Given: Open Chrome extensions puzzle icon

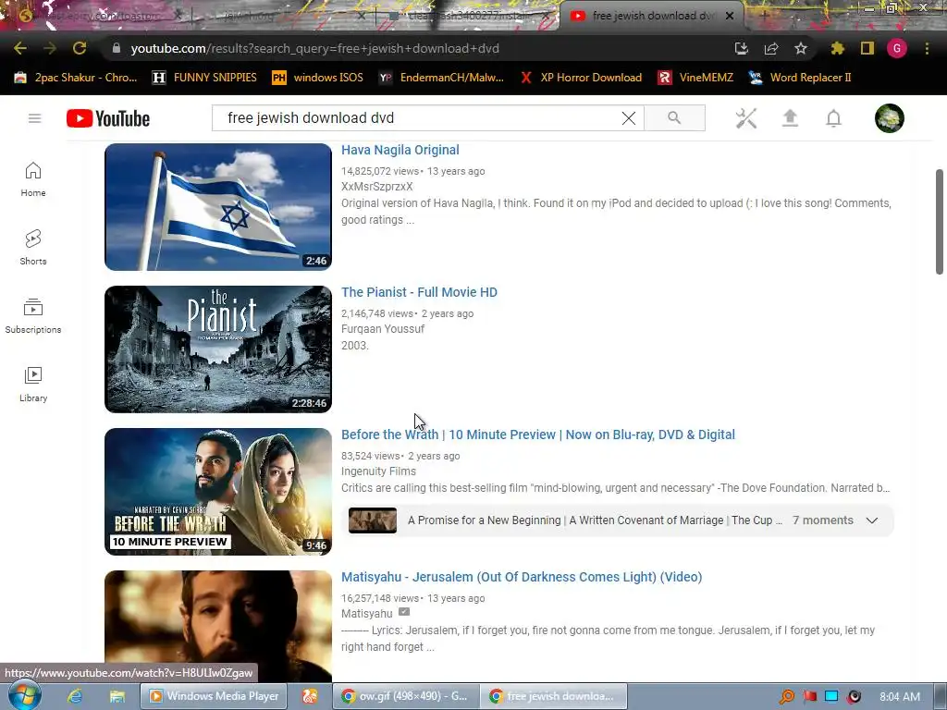Looking at the screenshot, I should point(838,48).
